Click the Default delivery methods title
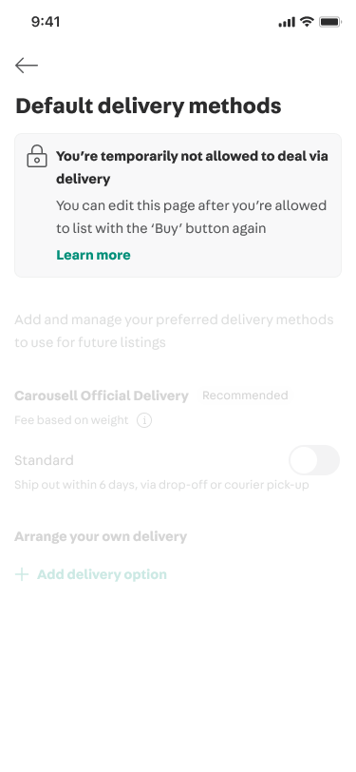The image size is (356, 772). click(148, 106)
